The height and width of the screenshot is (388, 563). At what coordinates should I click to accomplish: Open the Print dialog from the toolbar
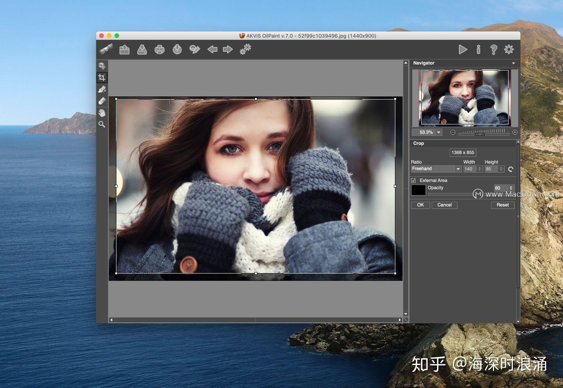coord(160,49)
